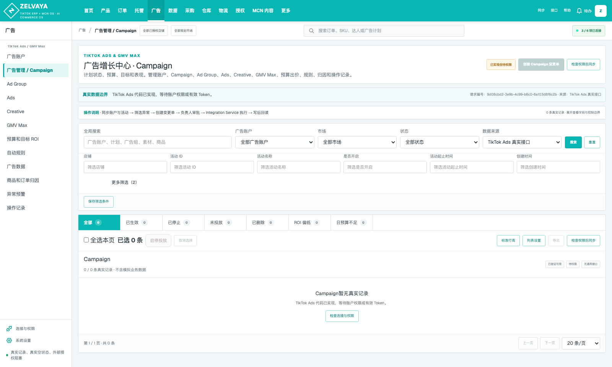Focus the top global search box

[384, 31]
